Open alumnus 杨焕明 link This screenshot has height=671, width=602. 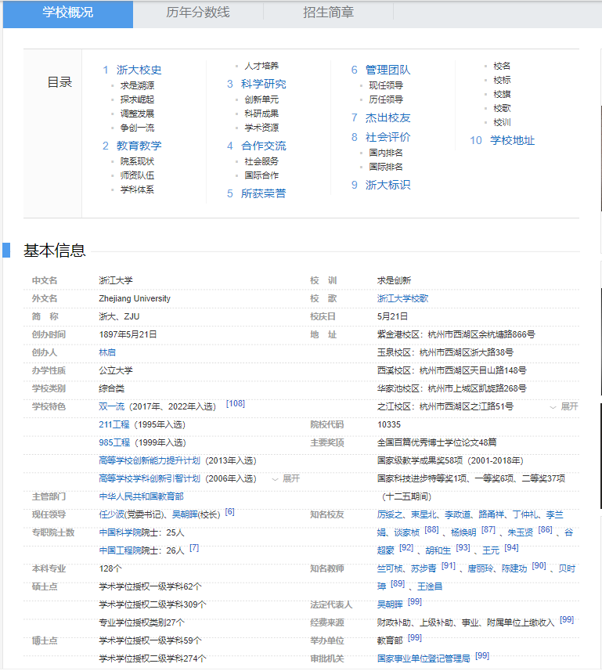pos(463,532)
